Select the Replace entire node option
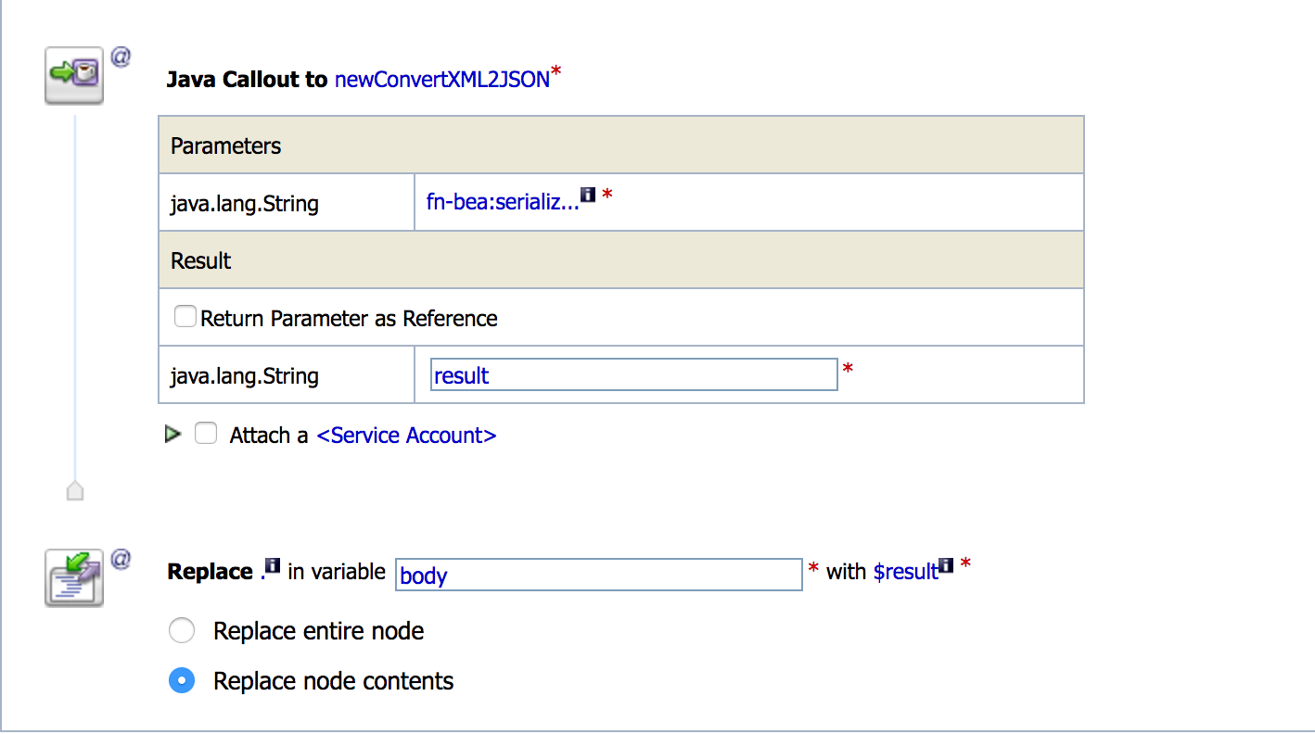 [182, 631]
